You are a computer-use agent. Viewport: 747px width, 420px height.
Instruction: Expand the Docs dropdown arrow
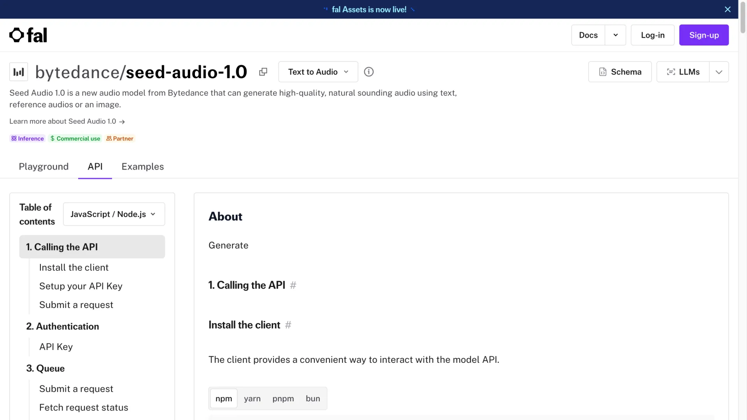[x=615, y=35]
